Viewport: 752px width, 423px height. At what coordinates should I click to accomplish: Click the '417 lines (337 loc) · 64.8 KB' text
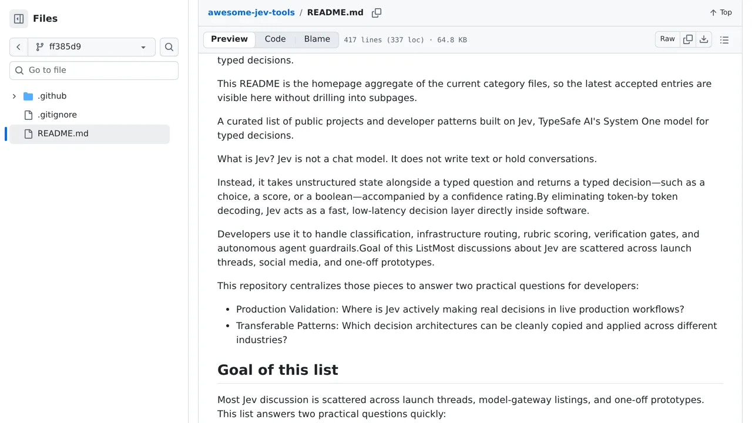pyautogui.click(x=405, y=40)
